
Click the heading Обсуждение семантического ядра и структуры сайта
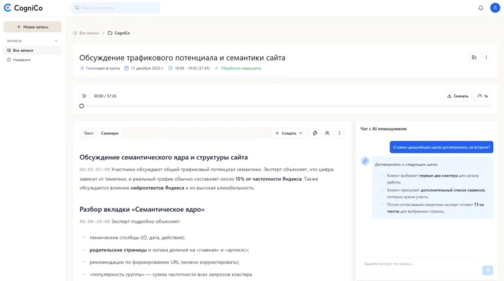pos(164,158)
